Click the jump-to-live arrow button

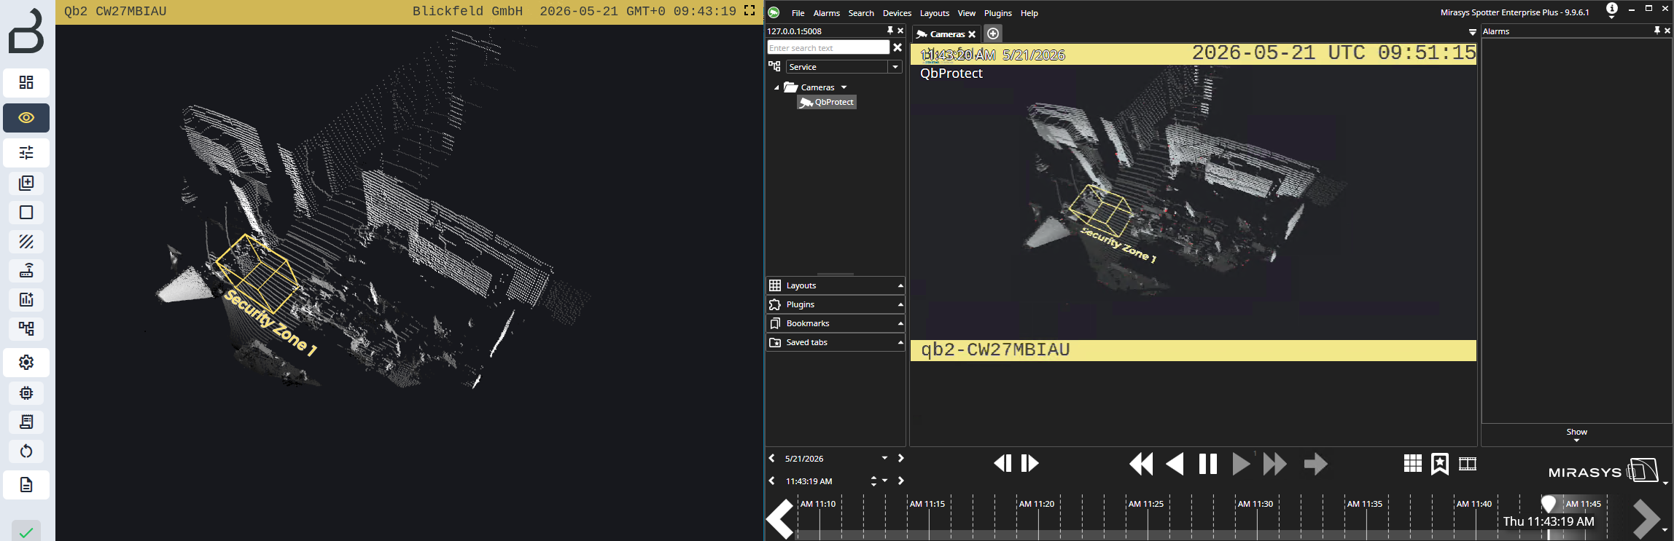(x=1316, y=464)
